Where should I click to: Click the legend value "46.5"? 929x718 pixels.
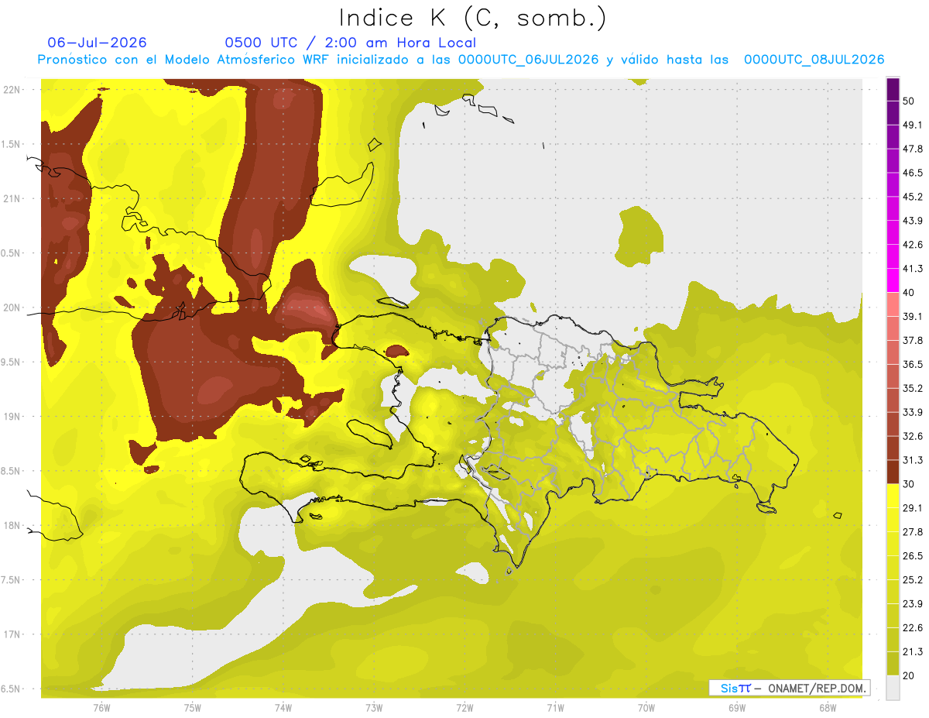[x=913, y=173]
